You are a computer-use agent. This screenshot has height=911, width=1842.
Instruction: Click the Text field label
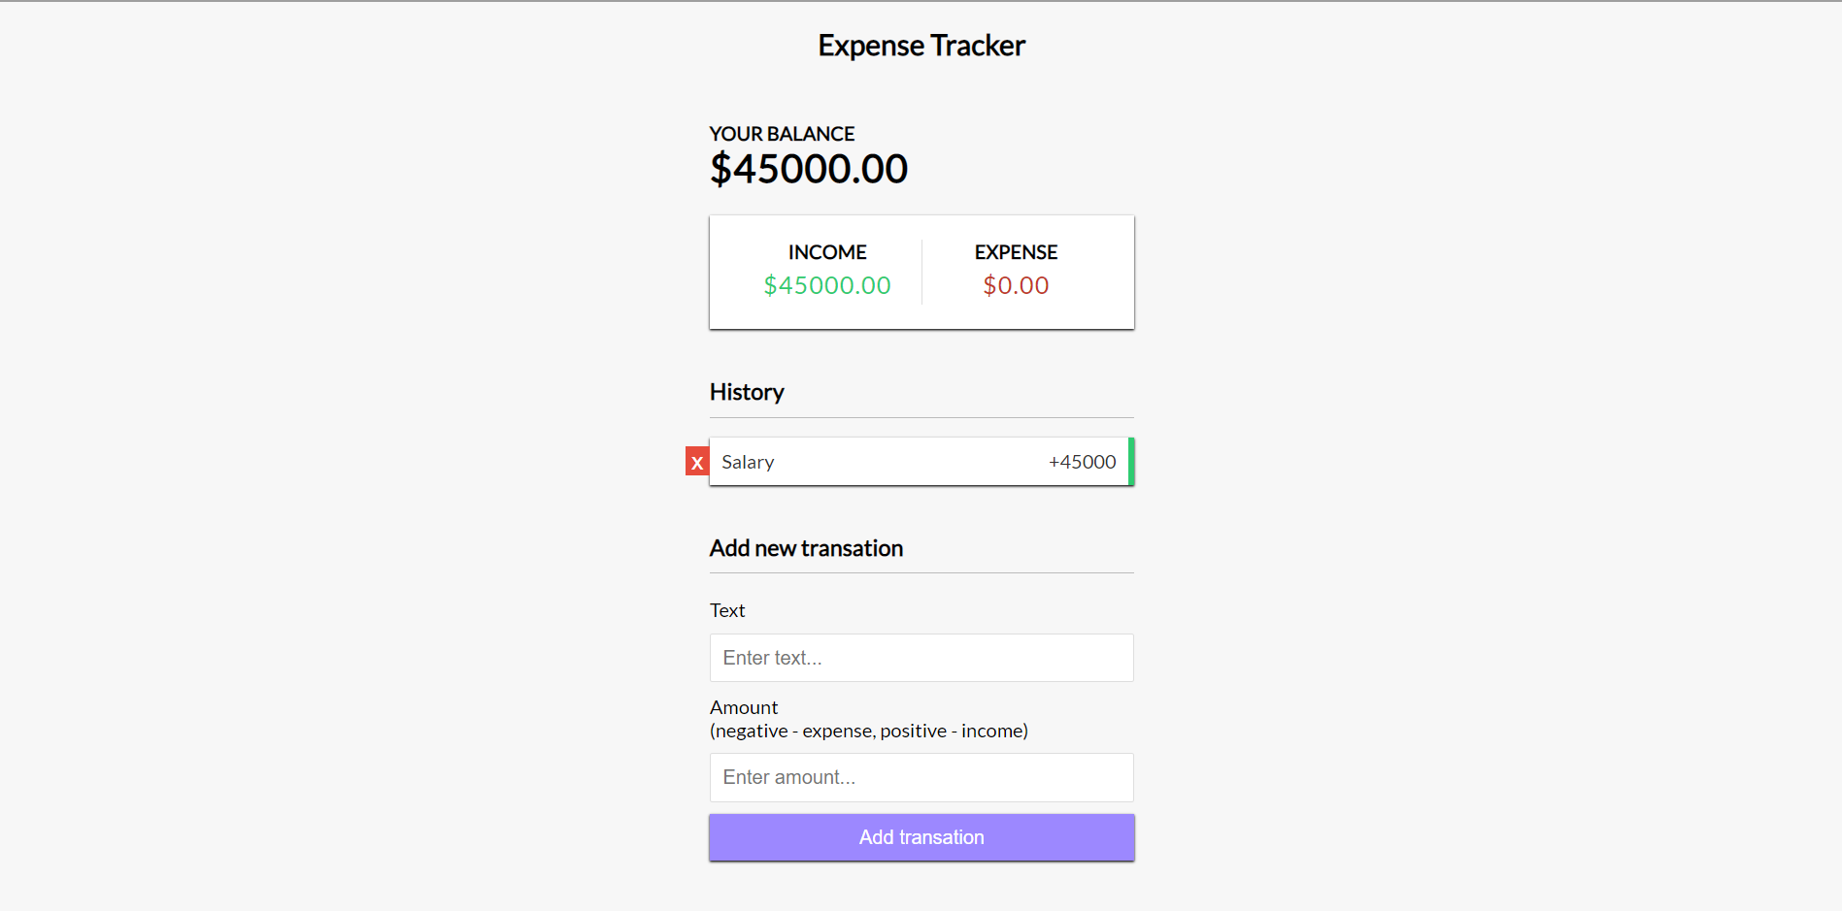[x=727, y=610]
